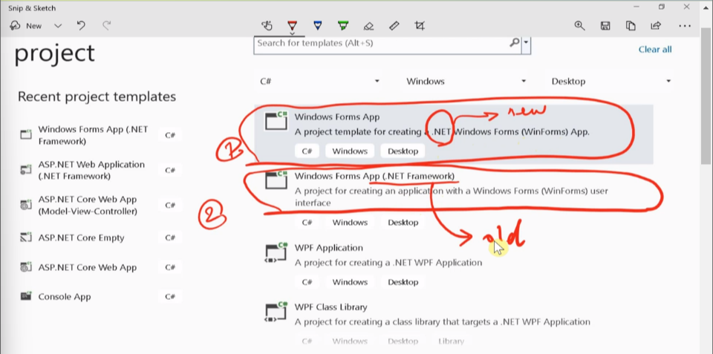The width and height of the screenshot is (713, 354).
Task: Select the blue pencil tool
Action: pyautogui.click(x=318, y=26)
